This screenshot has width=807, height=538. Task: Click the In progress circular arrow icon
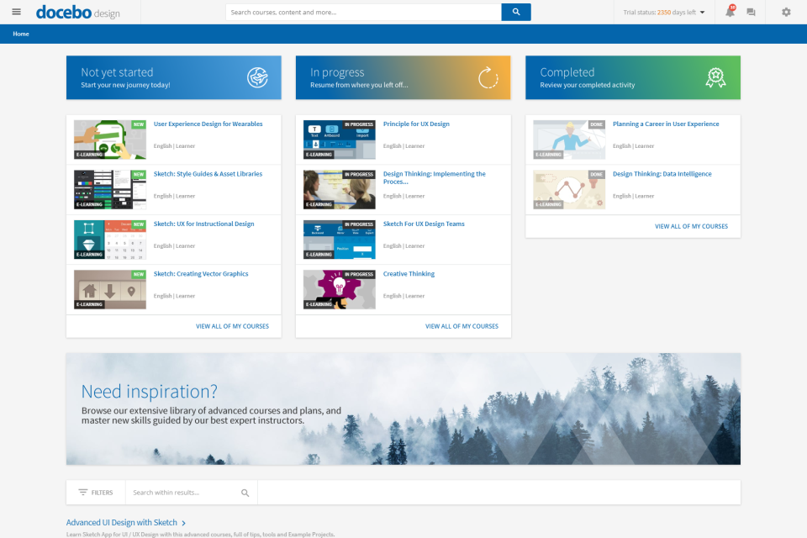pos(488,78)
